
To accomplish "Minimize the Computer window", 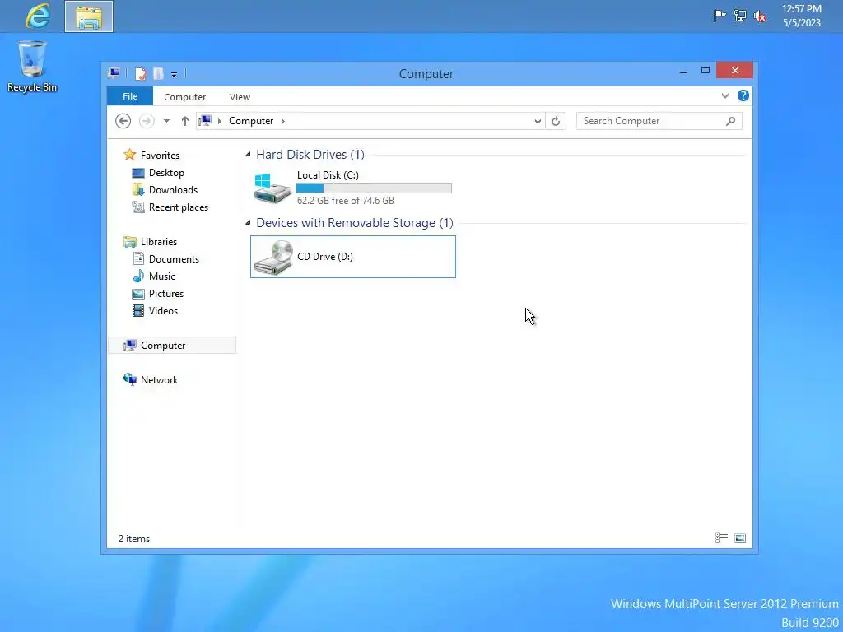I will [682, 71].
